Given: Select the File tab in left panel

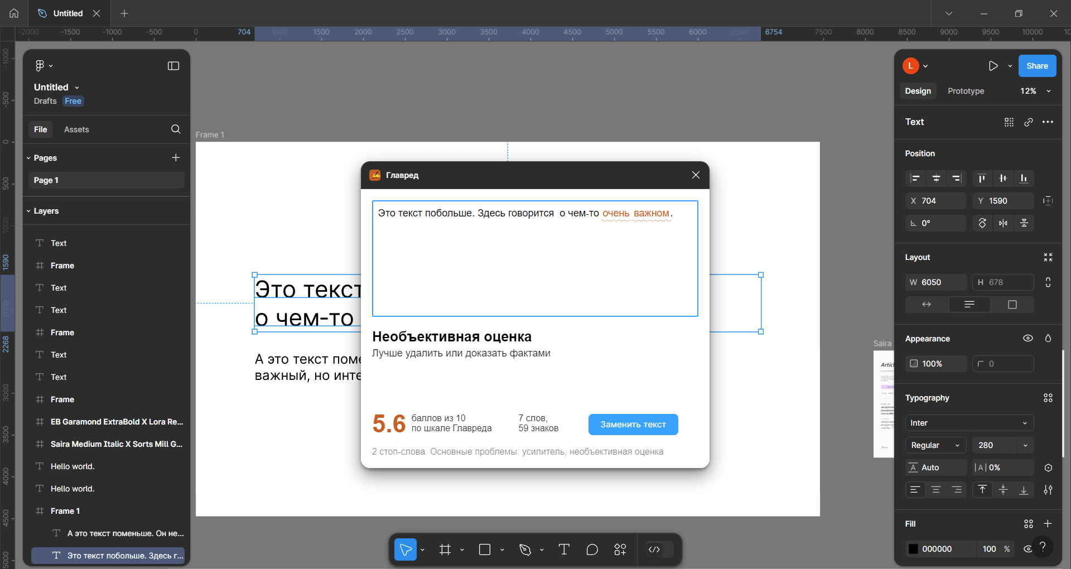Looking at the screenshot, I should 40,129.
